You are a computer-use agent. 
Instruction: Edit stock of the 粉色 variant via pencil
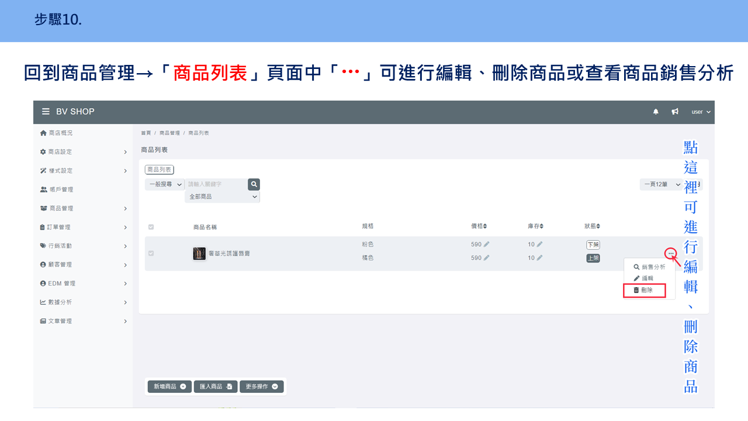(539, 244)
